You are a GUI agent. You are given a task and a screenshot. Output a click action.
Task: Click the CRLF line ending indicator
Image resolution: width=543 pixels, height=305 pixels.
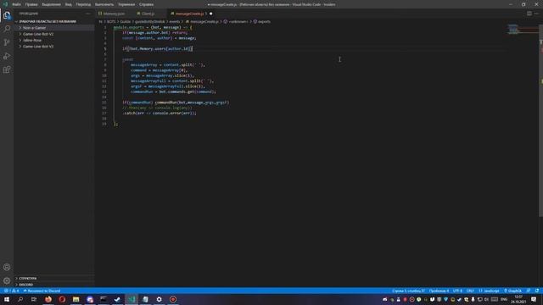470,291
